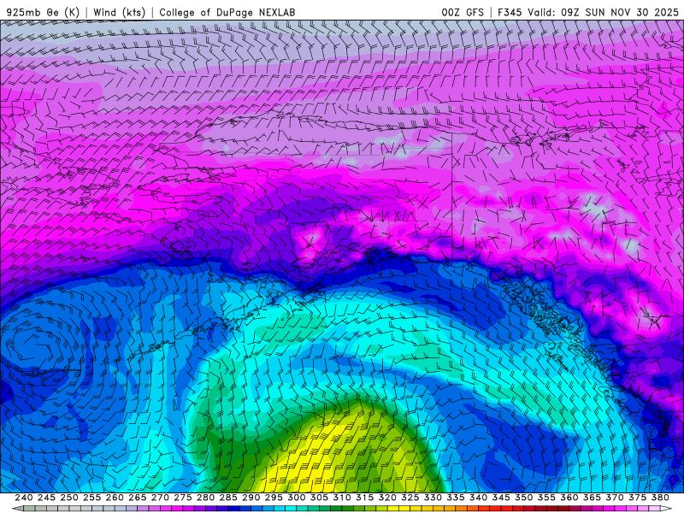Click the 240 value on the color scale
The height and width of the screenshot is (513, 684).
[x=24, y=498]
